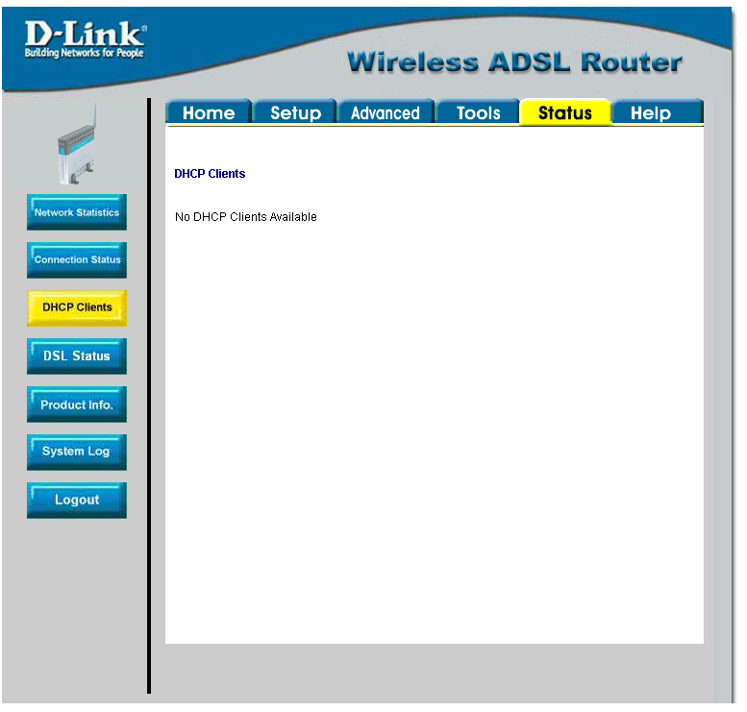Click the No DHCP Clients Available message

246,217
